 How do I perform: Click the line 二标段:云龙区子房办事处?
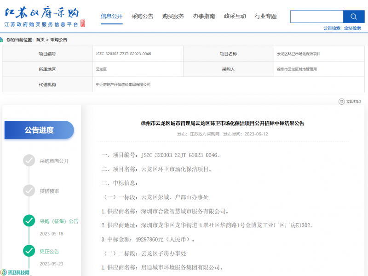tap(145, 253)
